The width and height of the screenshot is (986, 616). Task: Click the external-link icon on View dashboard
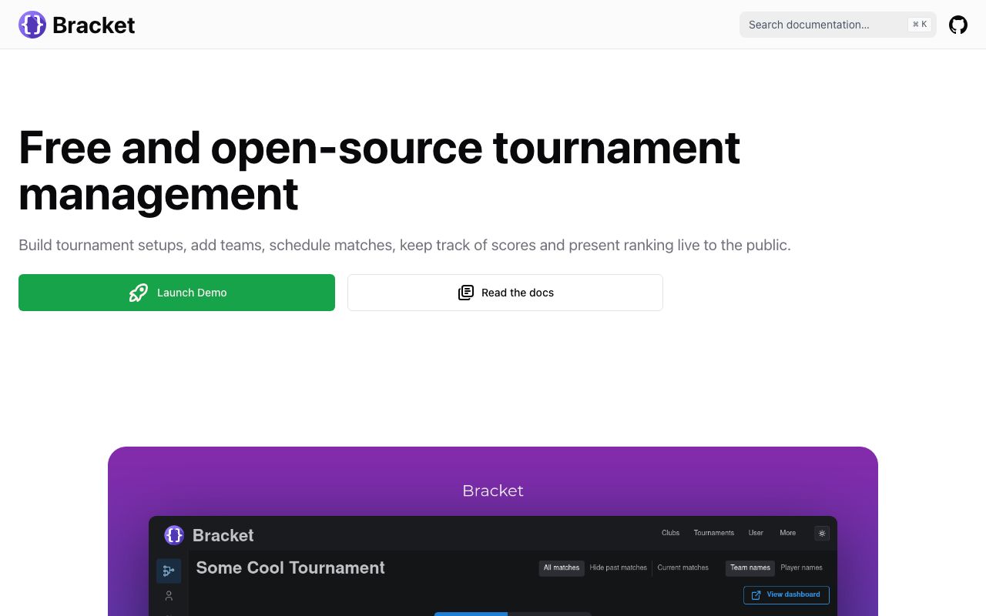(756, 595)
